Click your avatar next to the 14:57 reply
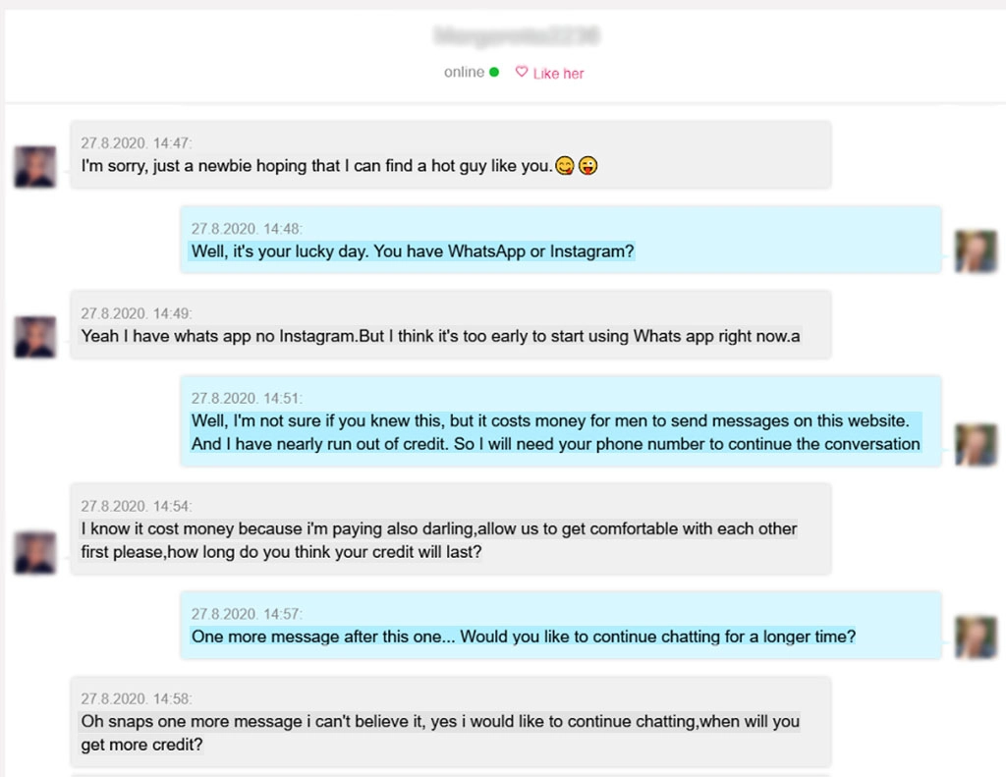Screen dimensions: 1006x777 click(x=975, y=637)
